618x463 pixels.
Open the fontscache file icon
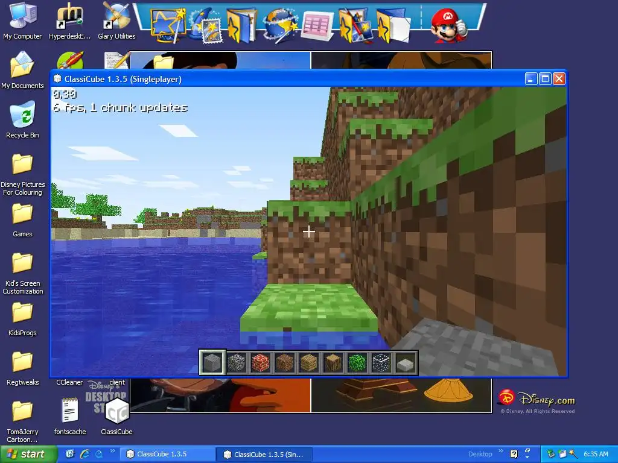pos(70,417)
